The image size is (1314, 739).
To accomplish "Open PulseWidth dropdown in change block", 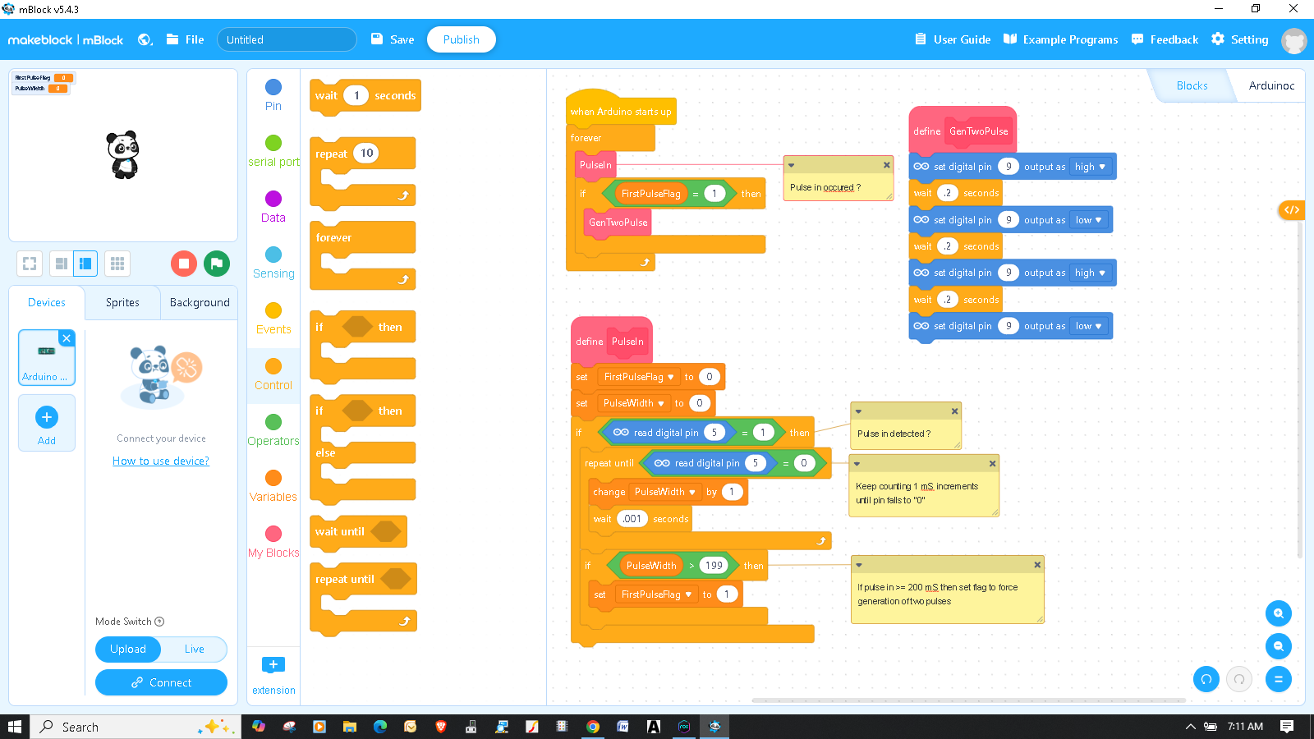I will point(664,492).
